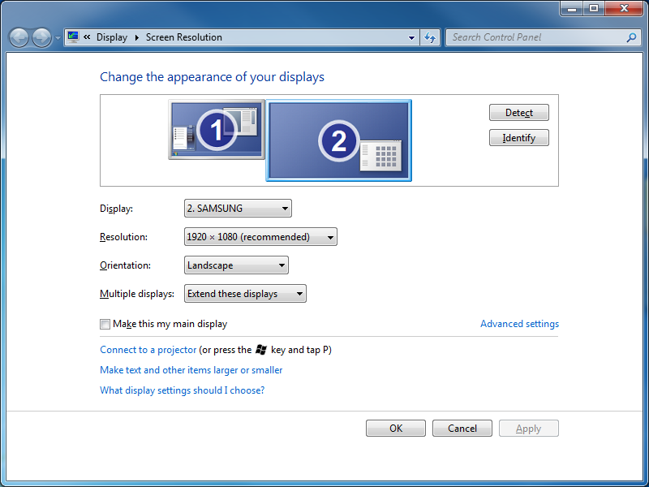Select monitor 1 in the display preview
This screenshot has width=649, height=487.
coord(217,130)
